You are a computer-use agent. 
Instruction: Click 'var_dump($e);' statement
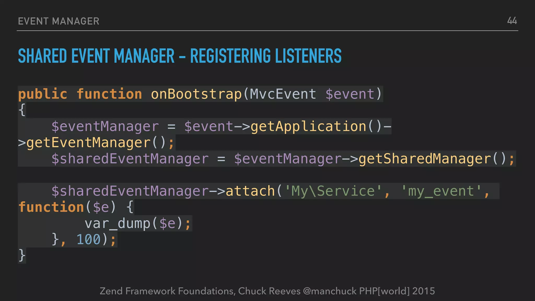click(138, 224)
